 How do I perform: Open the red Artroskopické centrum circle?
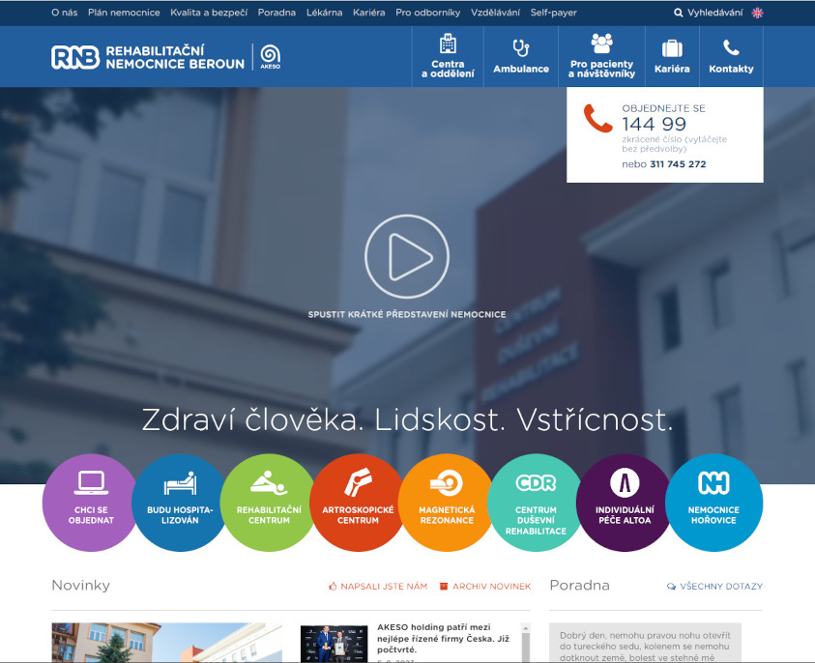(358, 503)
